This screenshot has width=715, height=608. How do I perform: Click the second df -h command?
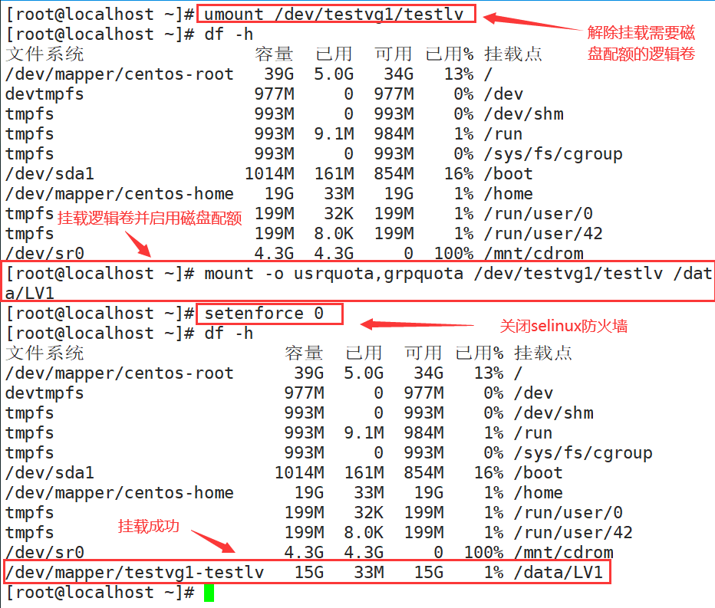229,334
